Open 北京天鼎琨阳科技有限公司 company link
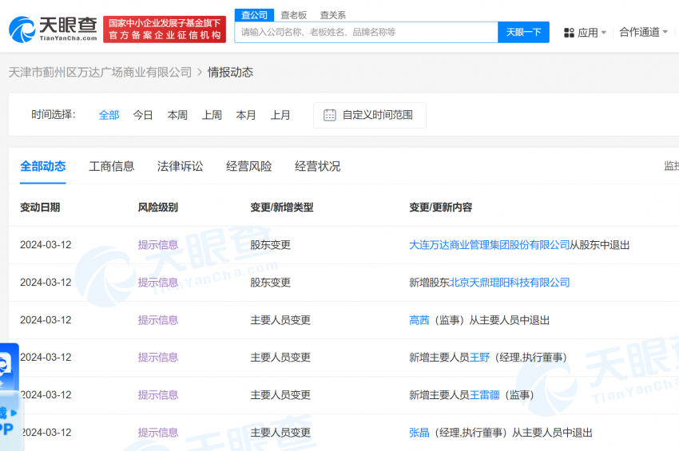 tap(510, 283)
